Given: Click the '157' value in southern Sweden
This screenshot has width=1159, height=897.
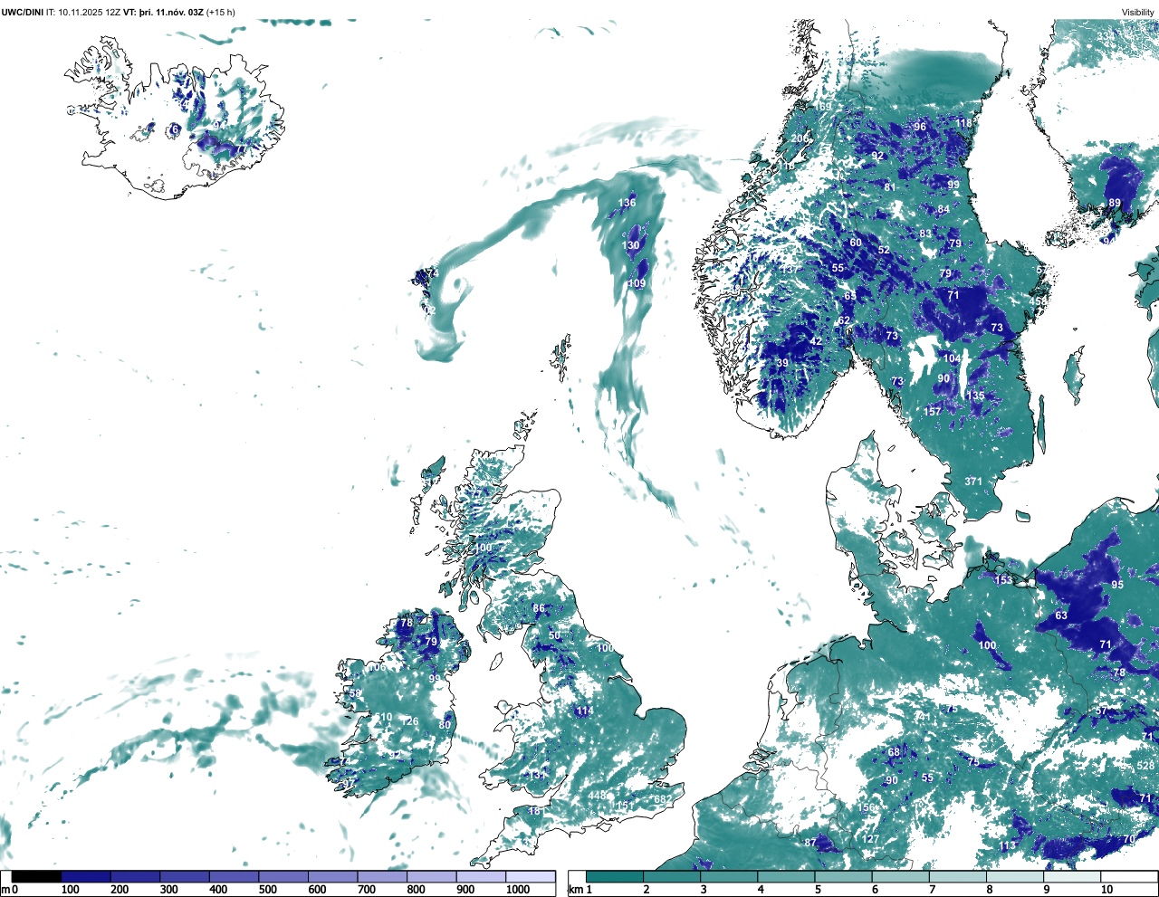Looking at the screenshot, I should click(933, 412).
